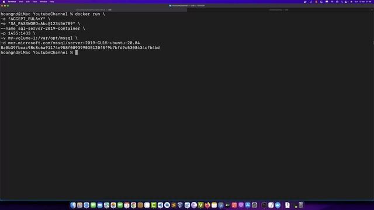The image size is (374, 210).
Task: Open Apple TV from the Dock
Action: click(227, 205)
